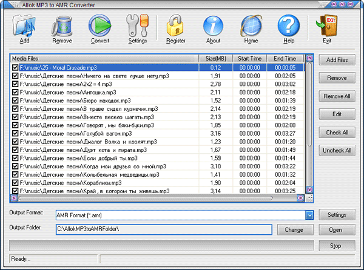364x270 pixels.
Task: Toggle checkbox for Голубой вагон.mp3
Action: coord(15,133)
